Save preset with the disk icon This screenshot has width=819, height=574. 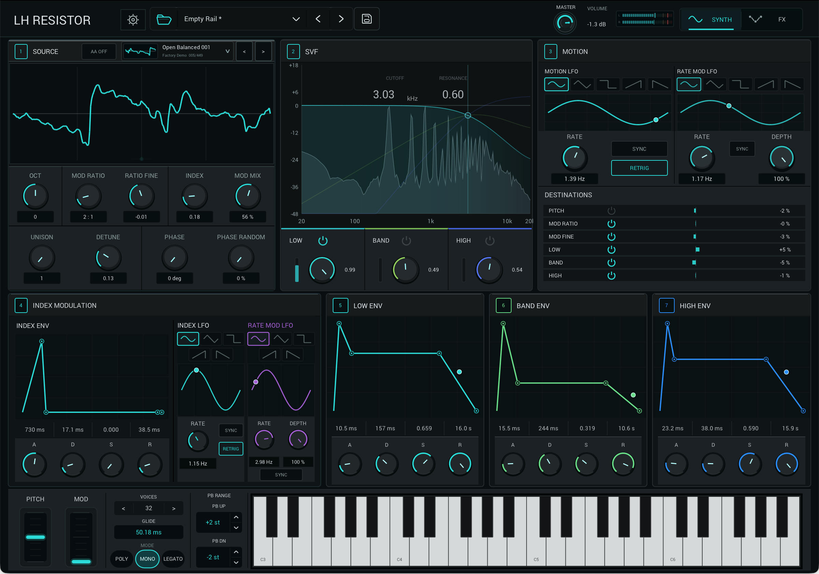pos(367,19)
